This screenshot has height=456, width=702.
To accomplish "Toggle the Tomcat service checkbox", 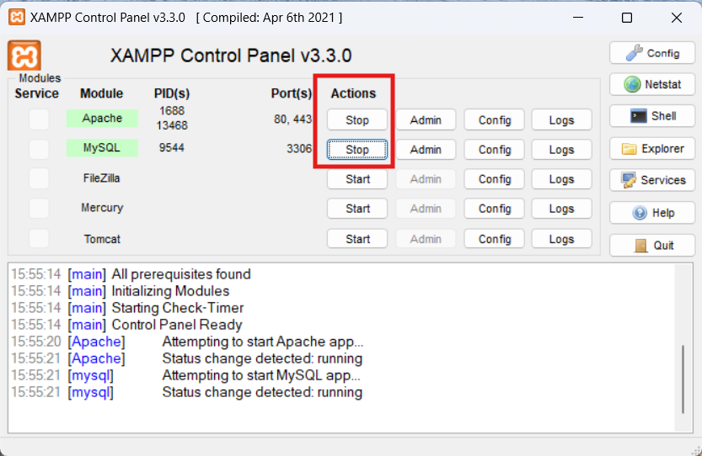I will [x=39, y=239].
